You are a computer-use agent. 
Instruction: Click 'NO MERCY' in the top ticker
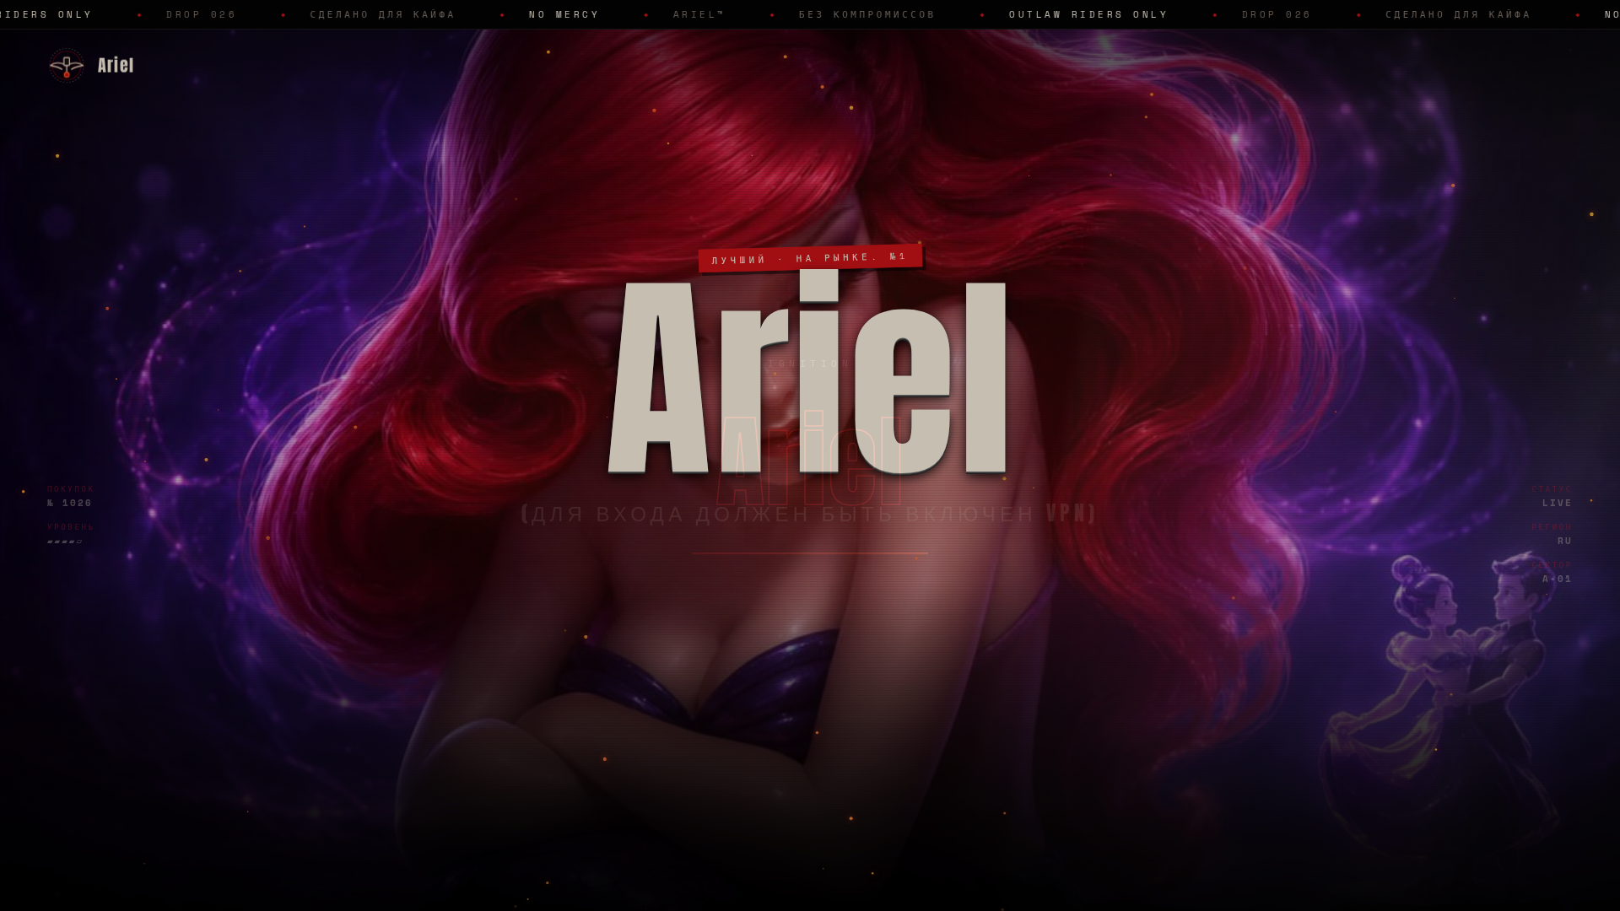(x=564, y=14)
